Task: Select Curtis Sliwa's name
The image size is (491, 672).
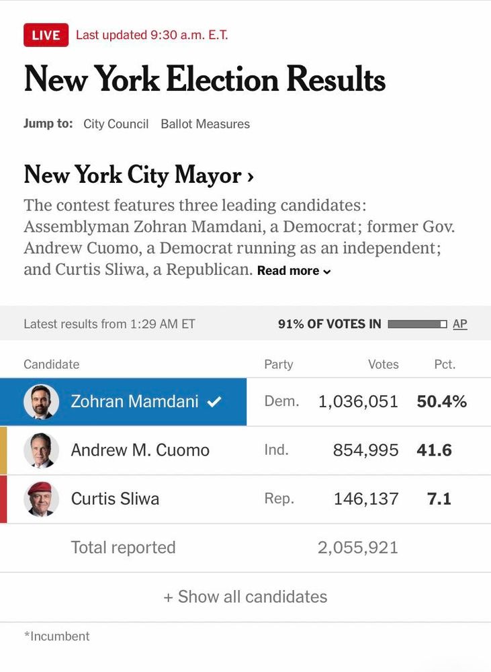Action: click(115, 499)
